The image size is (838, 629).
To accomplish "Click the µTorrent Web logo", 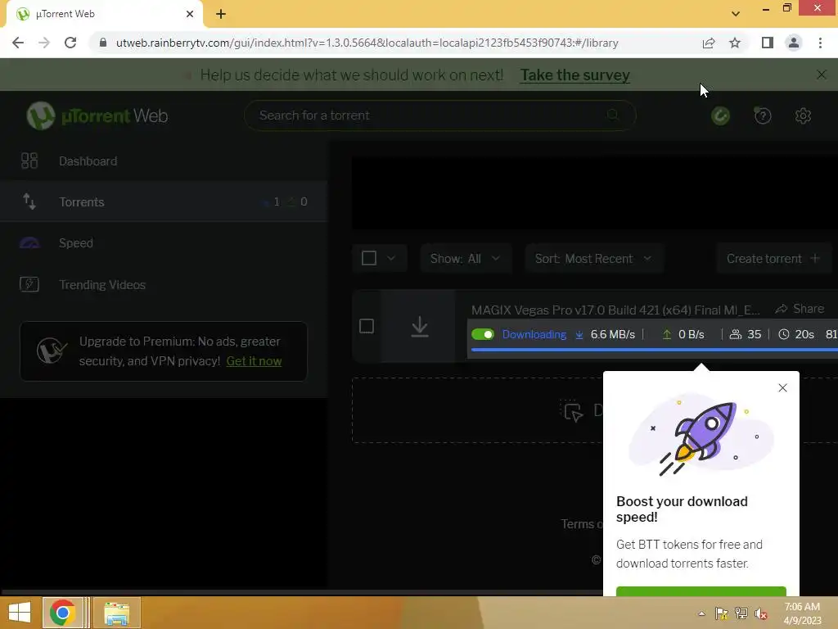I will (x=97, y=115).
